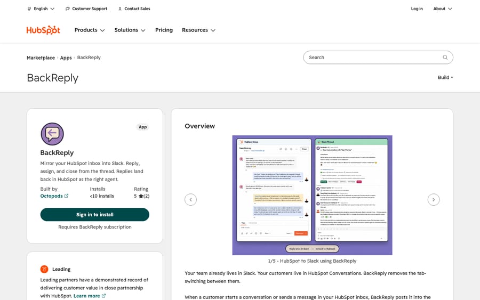Click the App tag badge

pyautogui.click(x=142, y=127)
